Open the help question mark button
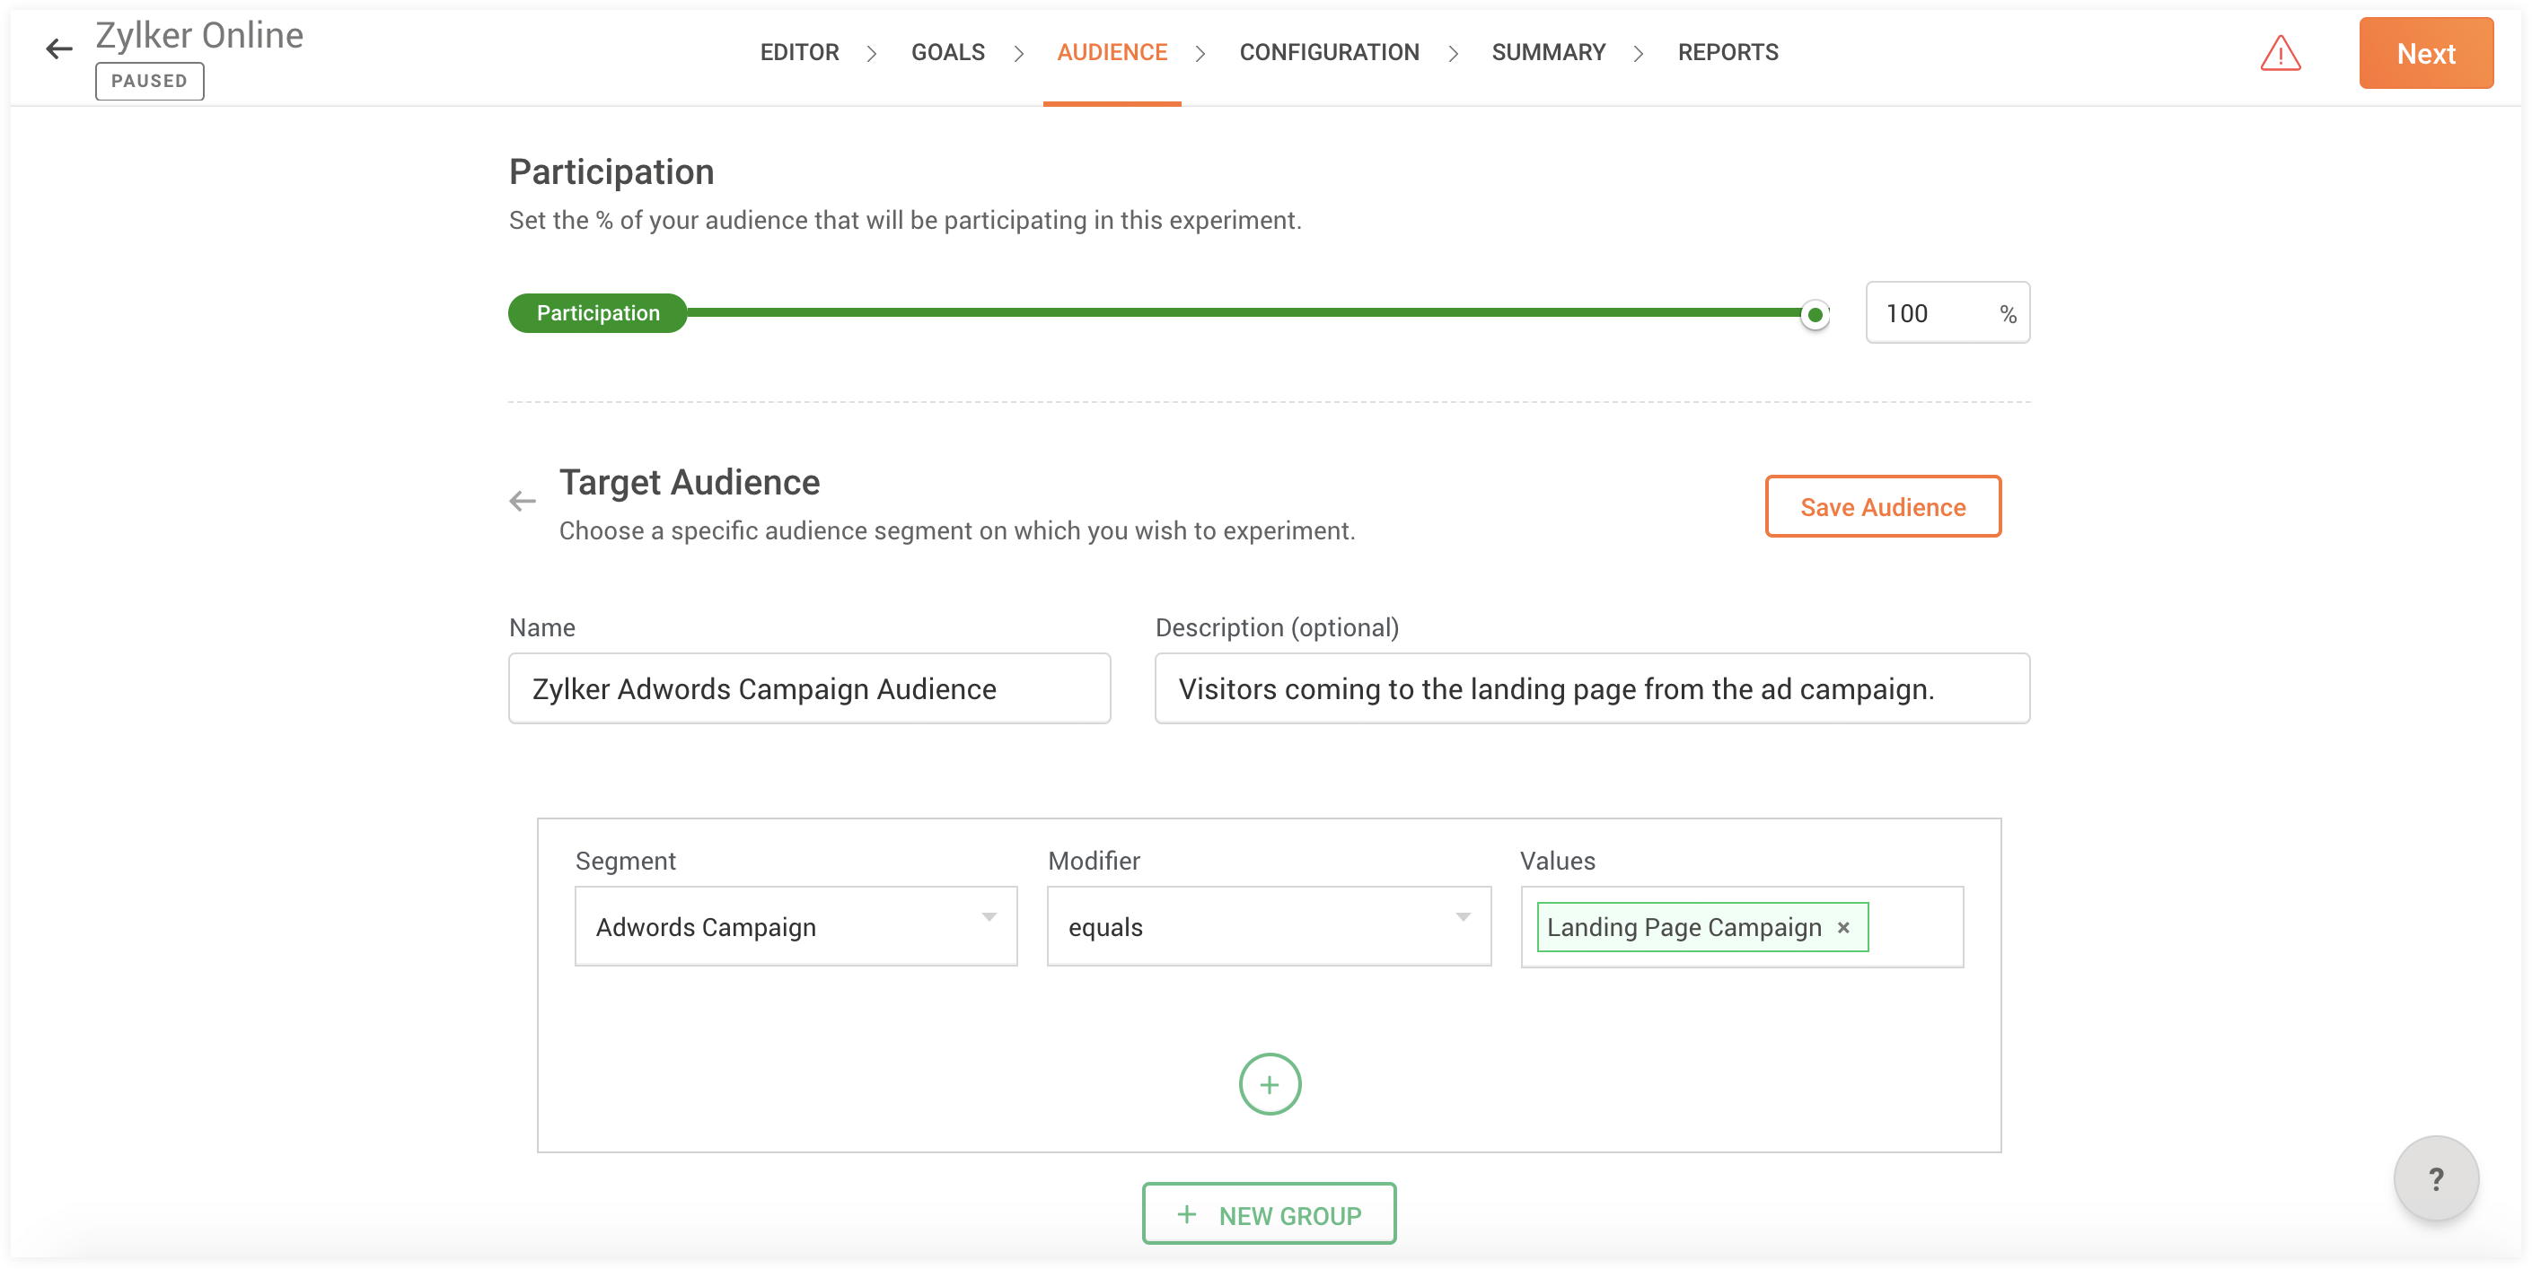Image resolution: width=2532 pixels, height=1269 pixels. point(2435,1178)
